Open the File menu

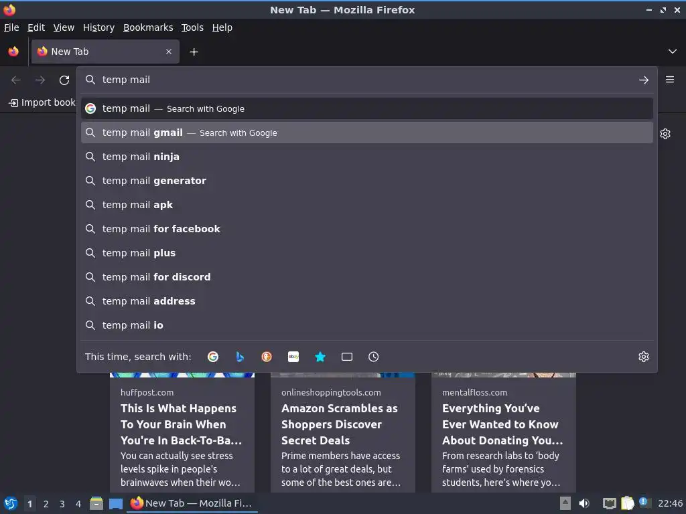click(x=11, y=27)
